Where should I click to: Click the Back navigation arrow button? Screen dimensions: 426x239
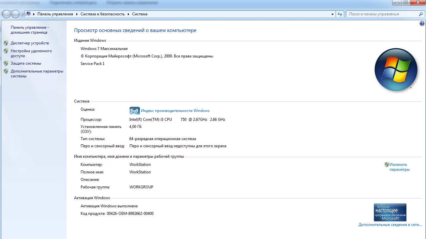(6, 14)
